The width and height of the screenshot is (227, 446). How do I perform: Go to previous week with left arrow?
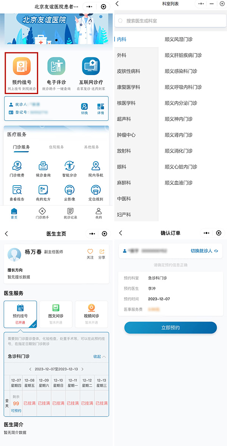(x=31, y=369)
